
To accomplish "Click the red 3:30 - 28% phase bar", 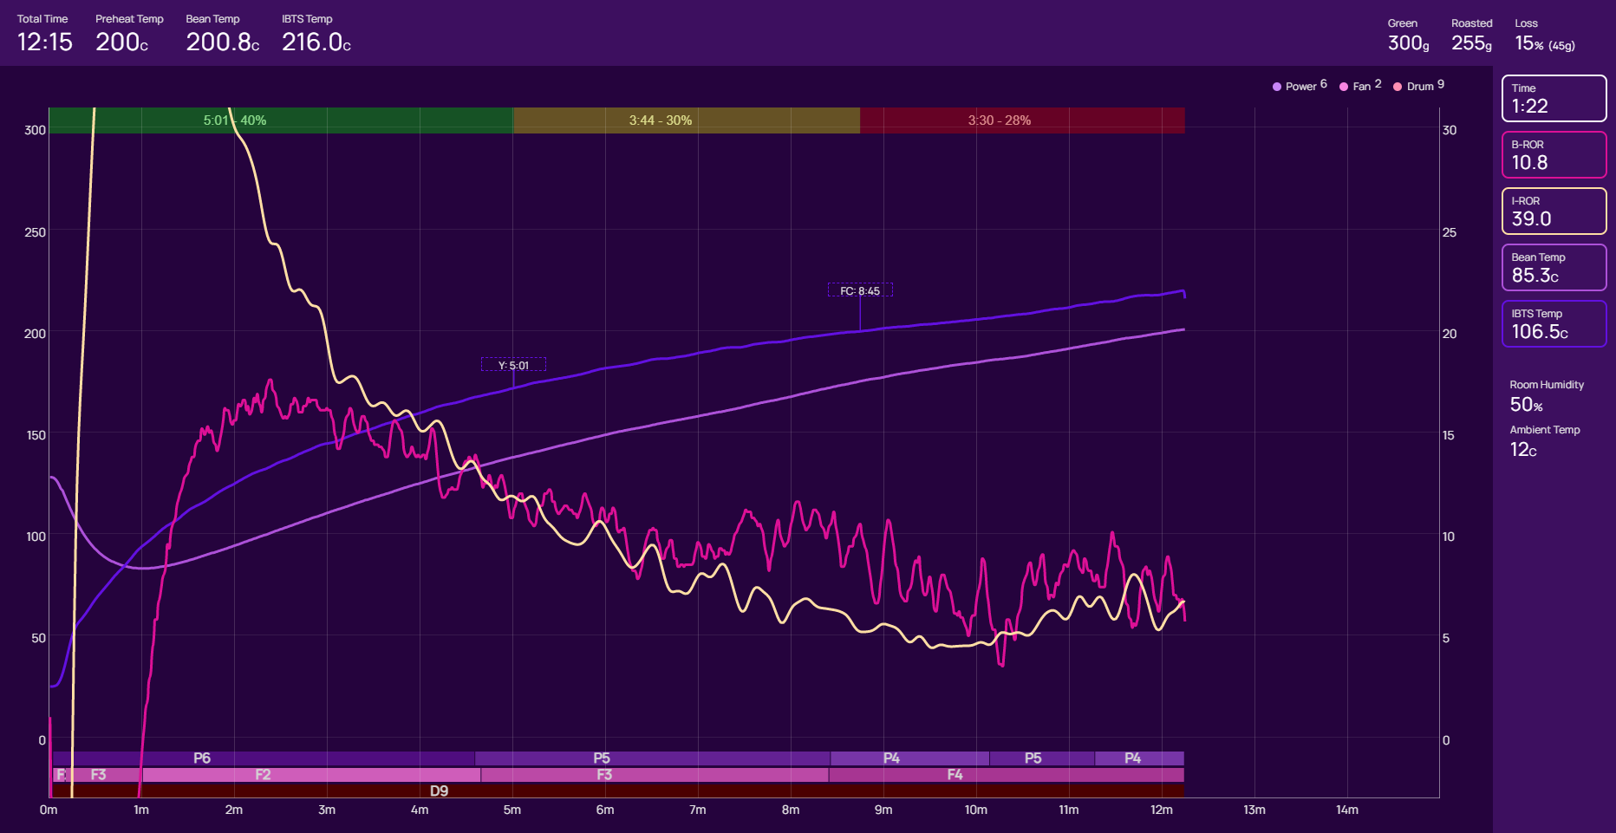I will click(1021, 120).
